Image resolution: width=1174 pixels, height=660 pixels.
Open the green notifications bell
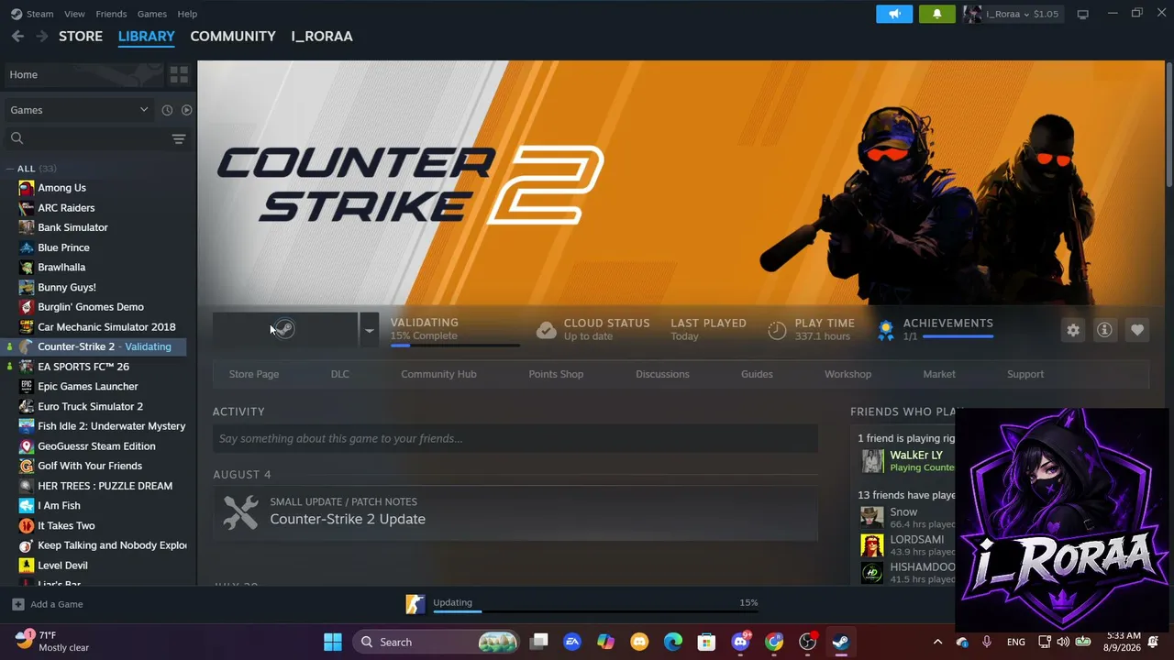click(936, 14)
